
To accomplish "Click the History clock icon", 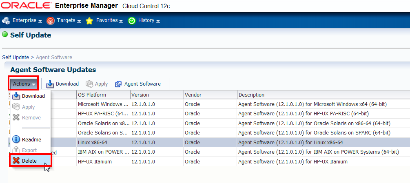I will [132, 20].
